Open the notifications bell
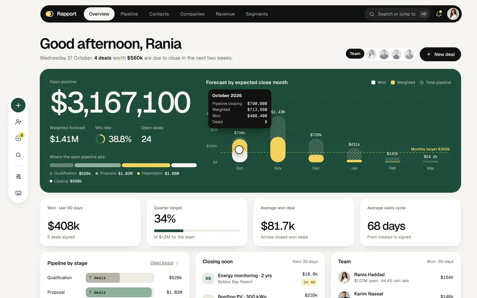Screen dimensions: 477x298 click(x=439, y=14)
